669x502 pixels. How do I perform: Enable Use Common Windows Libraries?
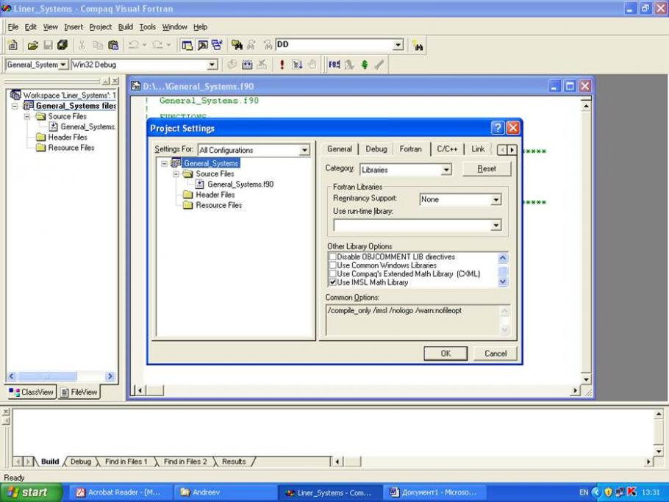pyautogui.click(x=332, y=265)
